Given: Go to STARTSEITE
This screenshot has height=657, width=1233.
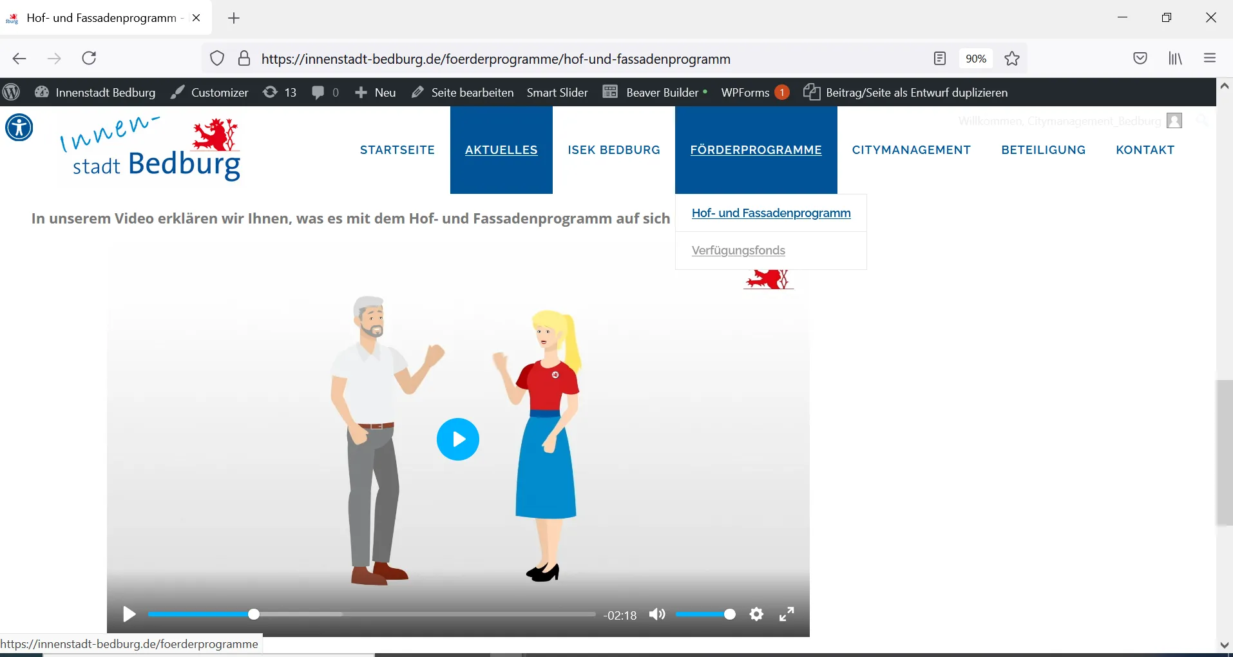Looking at the screenshot, I should coord(397,150).
